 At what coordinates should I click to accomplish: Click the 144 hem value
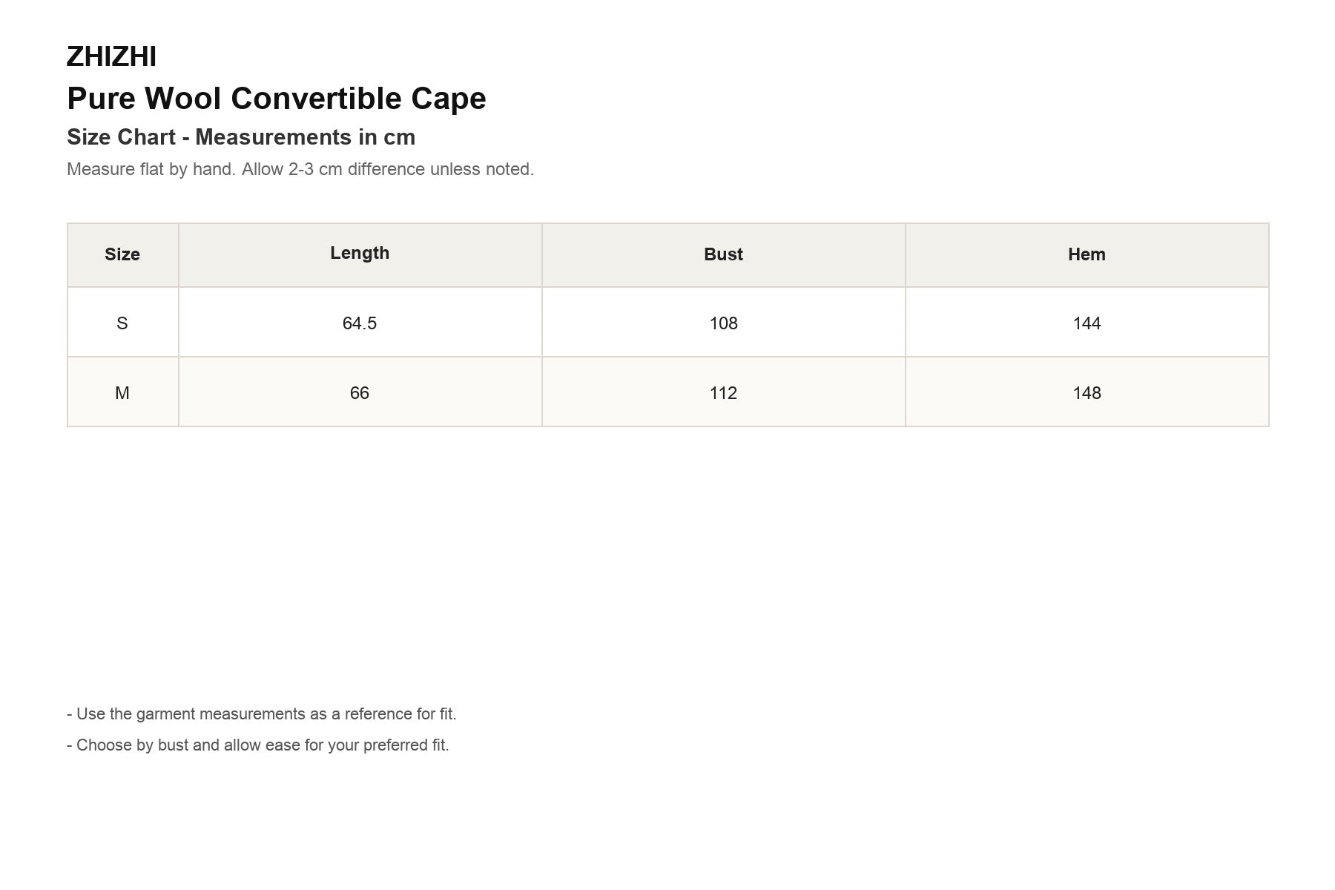tap(1087, 323)
